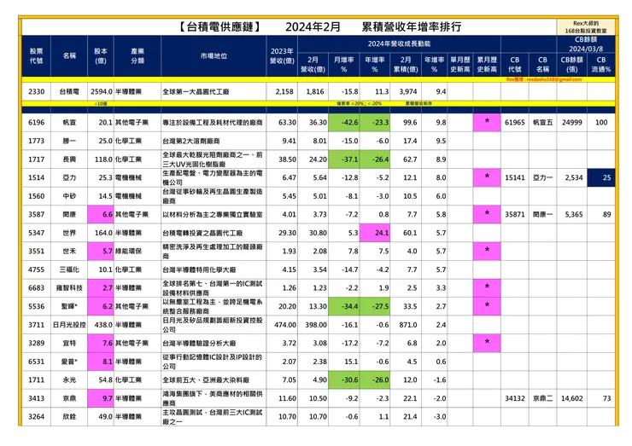
Task: Click stock code 5536
Action: [36, 306]
